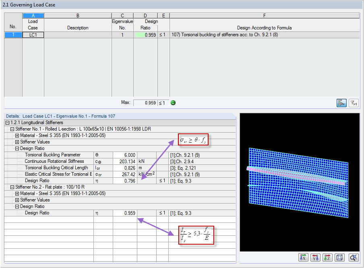Click the 2.1 Governing Load Case title
The width and height of the screenshot is (364, 268).
[29, 5]
